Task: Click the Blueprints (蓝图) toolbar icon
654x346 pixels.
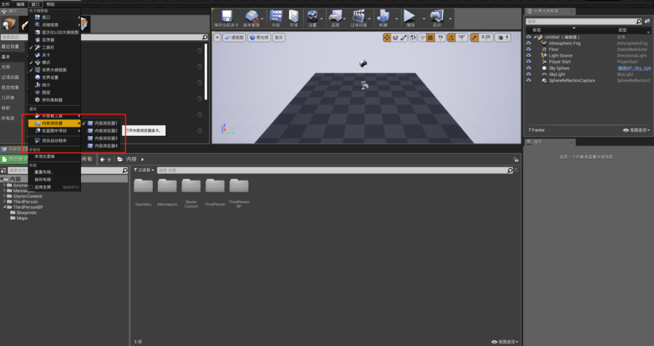Action: [335, 17]
